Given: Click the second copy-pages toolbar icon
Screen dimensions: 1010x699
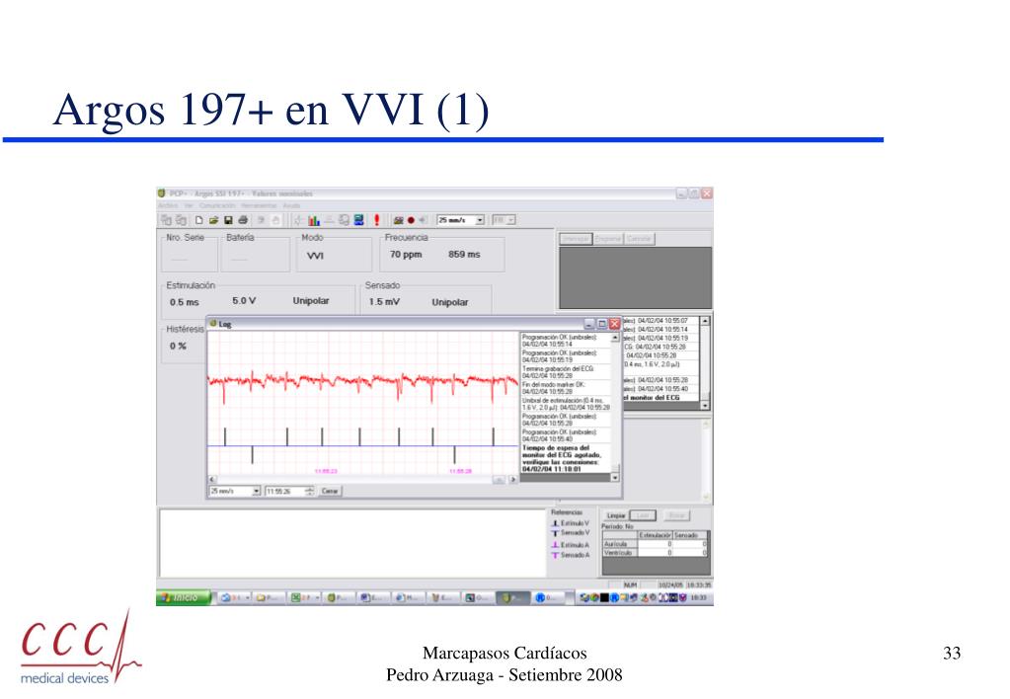Looking at the screenshot, I should pyautogui.click(x=181, y=220).
